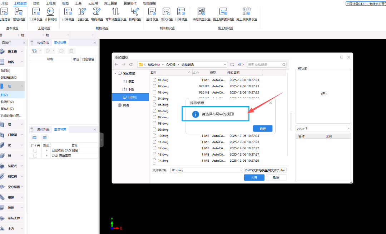Click 取消 button in file dialog
This screenshot has width=386, height=234.
276,178
